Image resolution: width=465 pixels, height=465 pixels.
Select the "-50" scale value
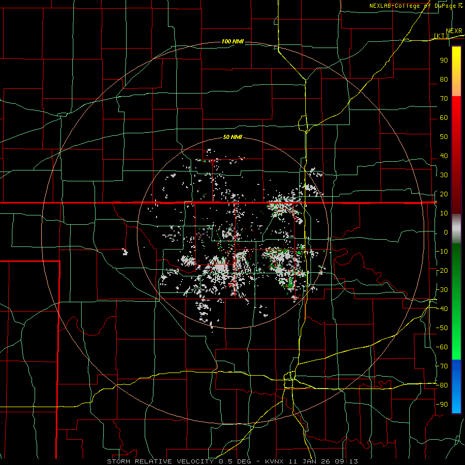pos(442,328)
